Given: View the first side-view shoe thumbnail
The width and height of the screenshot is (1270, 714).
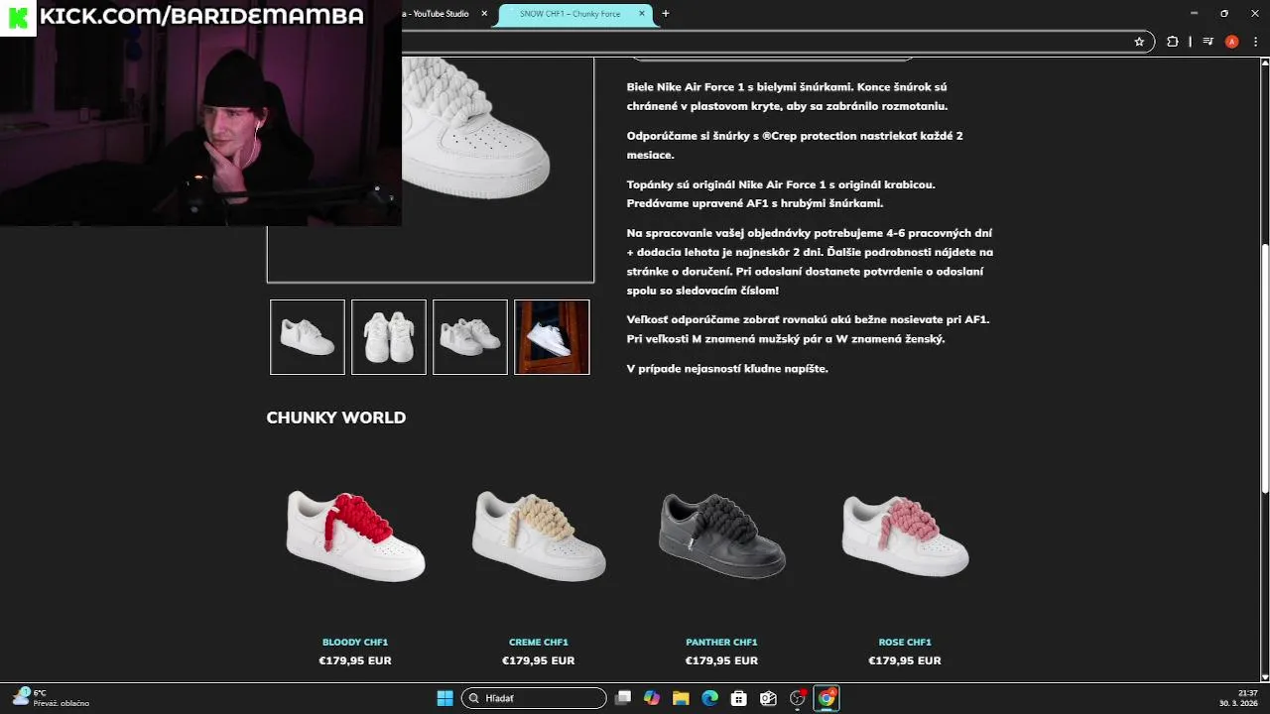Looking at the screenshot, I should click(308, 337).
